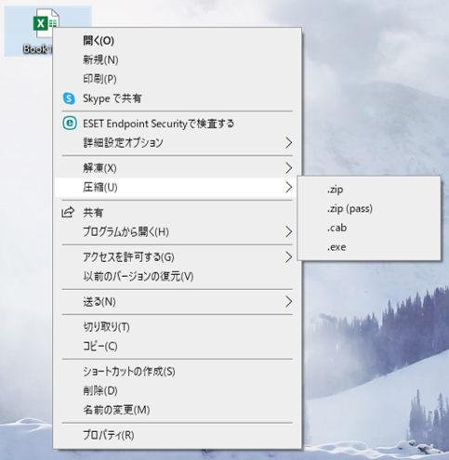
Task: Click the ESET Endpoint Security icon
Action: pos(70,124)
